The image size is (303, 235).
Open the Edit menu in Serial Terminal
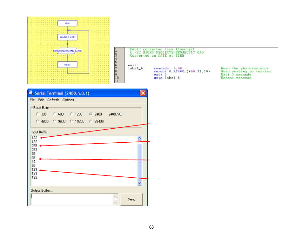41,100
